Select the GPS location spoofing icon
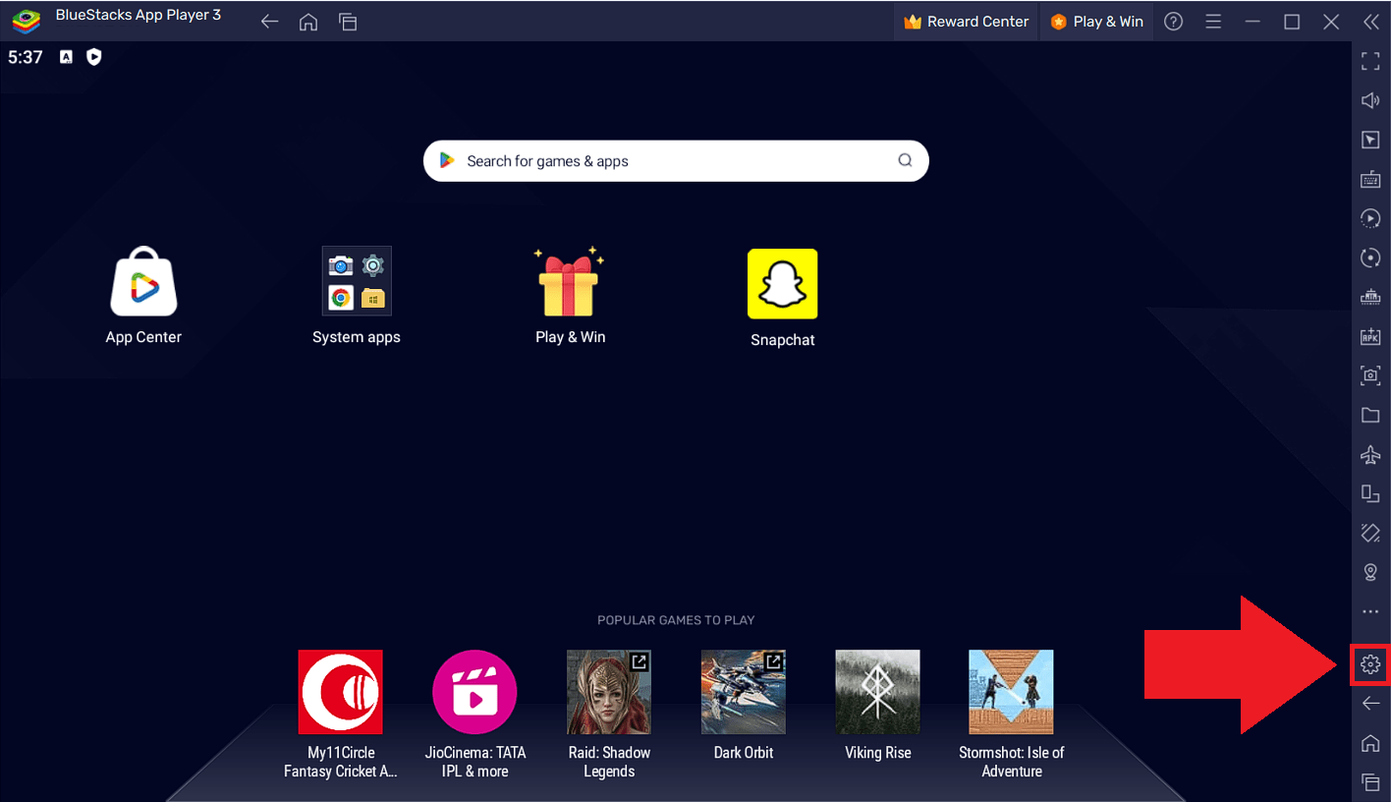Screen dimensions: 1391x802 click(1370, 571)
